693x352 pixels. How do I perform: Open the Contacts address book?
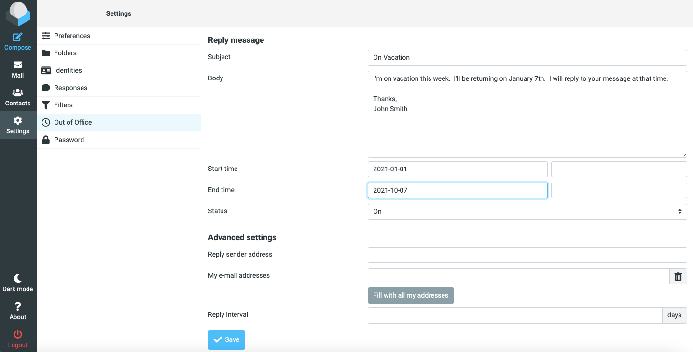pos(18,97)
